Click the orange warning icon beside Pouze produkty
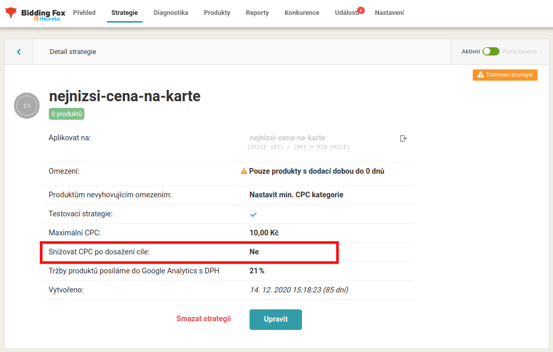The width and height of the screenshot is (553, 352). coord(244,171)
